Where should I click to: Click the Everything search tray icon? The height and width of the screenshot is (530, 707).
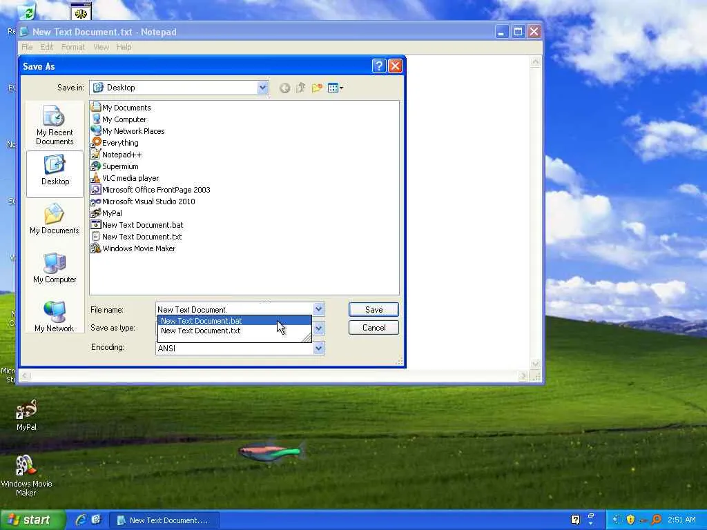(657, 520)
